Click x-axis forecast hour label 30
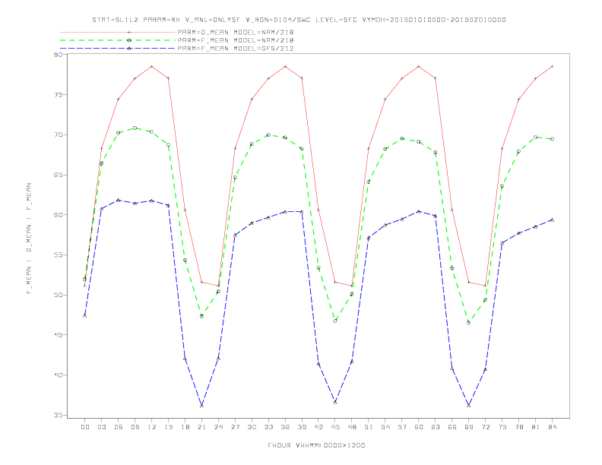 [252, 427]
